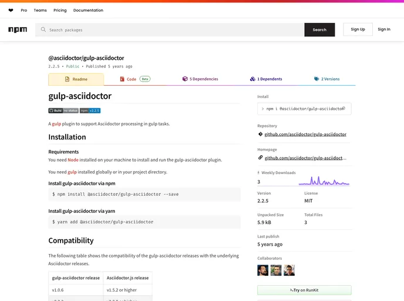Open the Documentation link
This screenshot has width=404, height=301.
tap(88, 11)
